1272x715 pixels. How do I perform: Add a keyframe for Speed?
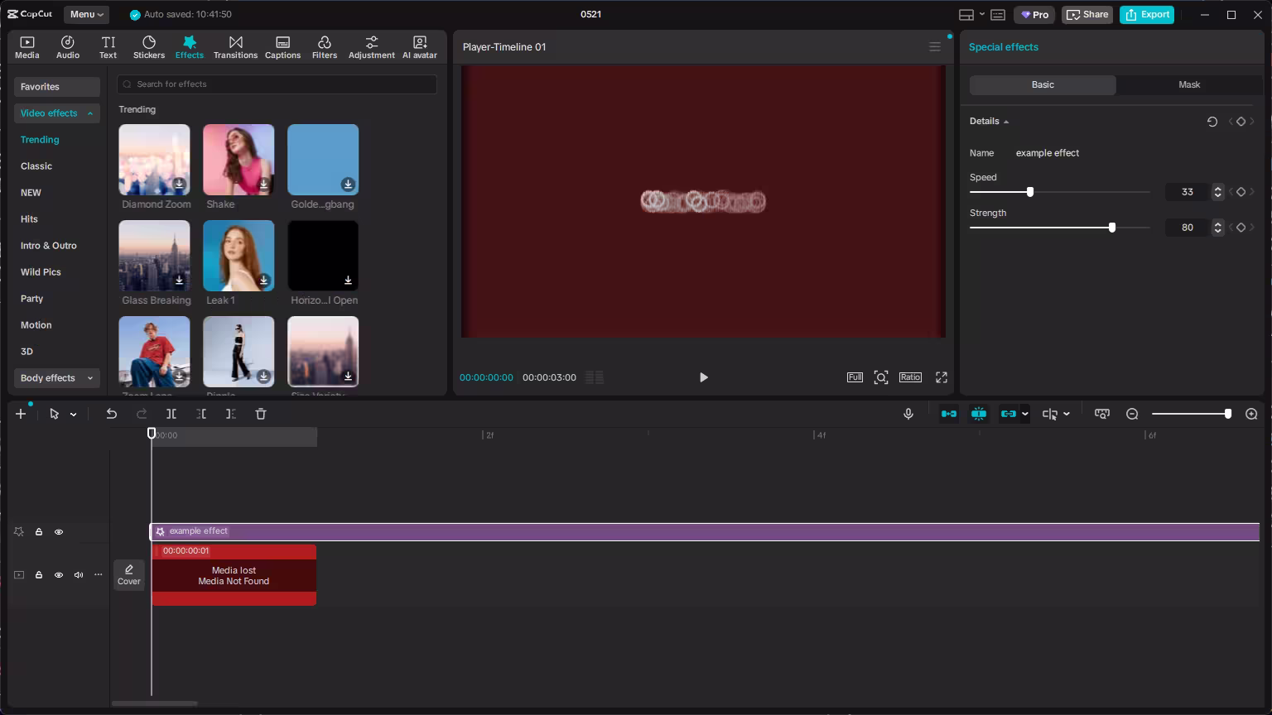[1241, 192]
